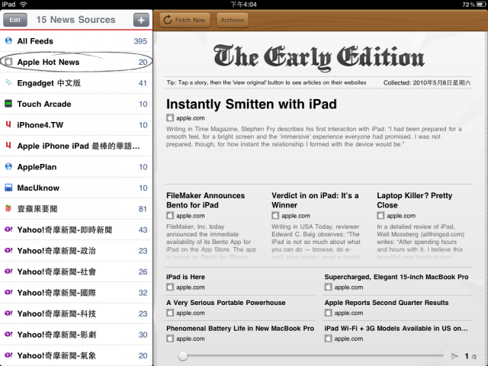This screenshot has width=488, height=366.
Task: Click the Engadget RSS icon
Action: tap(8, 82)
